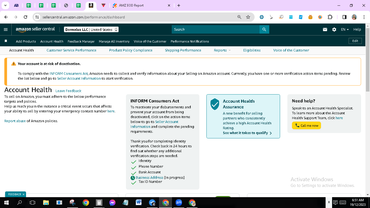Click the zoom magnifier icon in the address bar

(239, 17)
